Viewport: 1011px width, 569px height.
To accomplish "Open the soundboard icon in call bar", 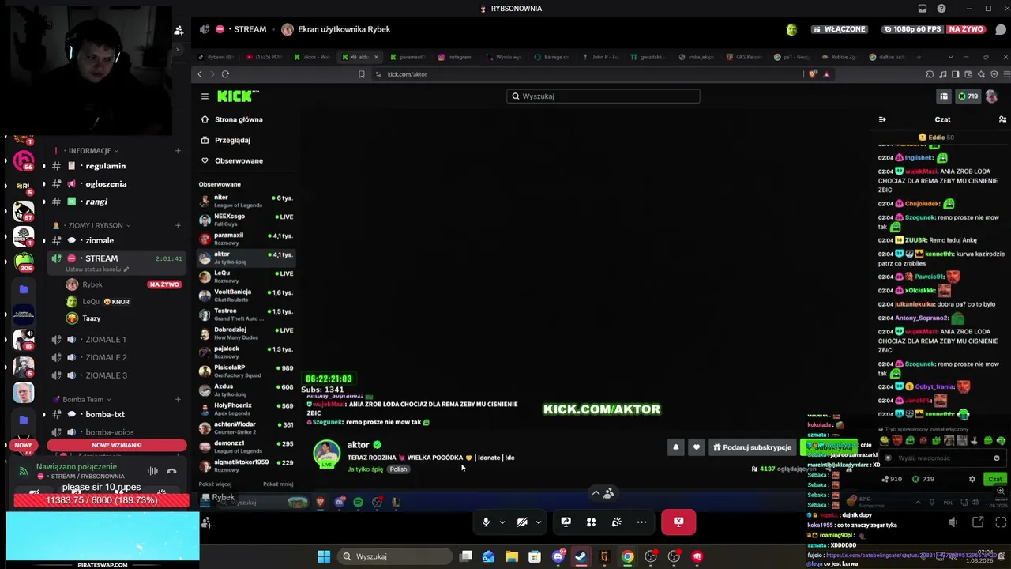I will (x=616, y=522).
